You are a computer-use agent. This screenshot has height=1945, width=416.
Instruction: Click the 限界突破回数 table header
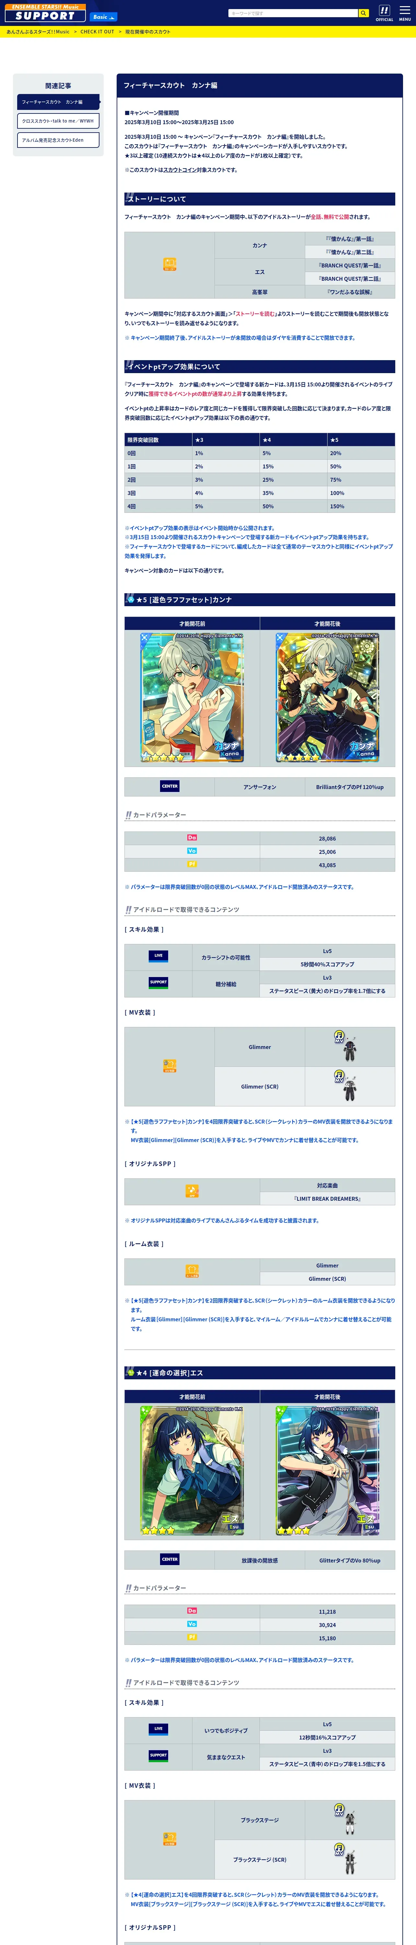click(158, 440)
